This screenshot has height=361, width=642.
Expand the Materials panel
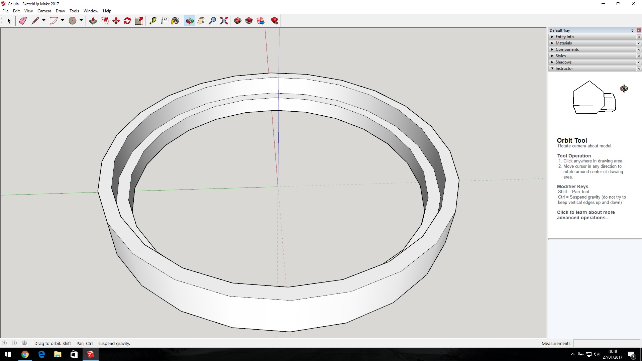tap(592, 43)
